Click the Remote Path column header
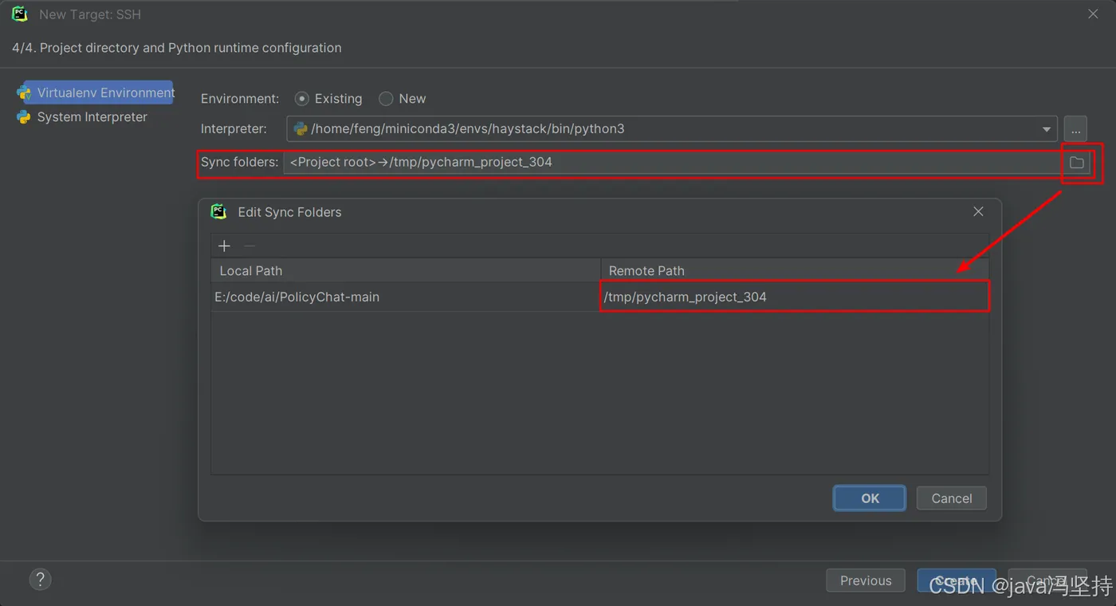This screenshot has width=1116, height=606. pyautogui.click(x=795, y=271)
